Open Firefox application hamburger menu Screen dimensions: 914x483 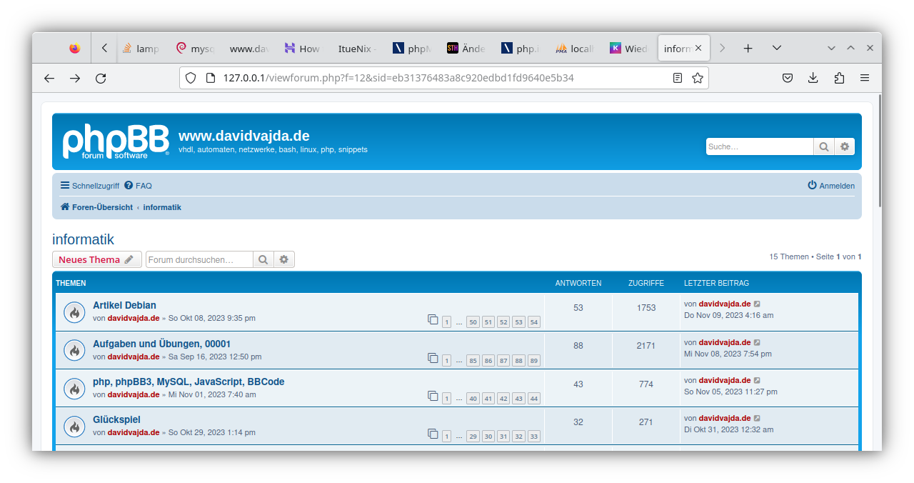[x=865, y=78]
